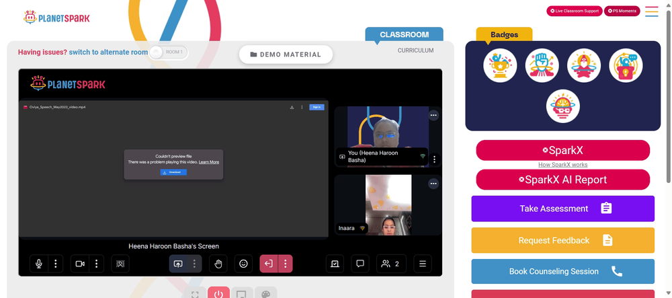This screenshot has height=298, width=672.
Task: Toggle screen sharing button
Action: tap(178, 264)
